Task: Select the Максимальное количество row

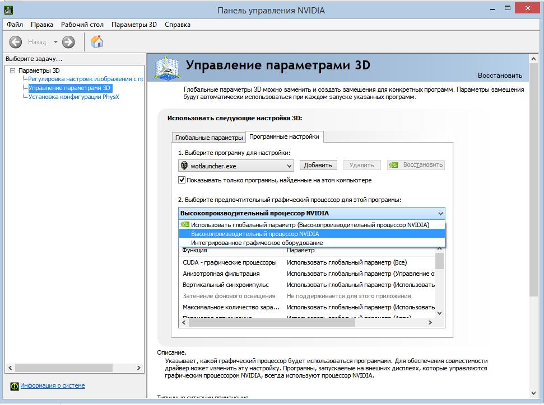Action: 307,307
